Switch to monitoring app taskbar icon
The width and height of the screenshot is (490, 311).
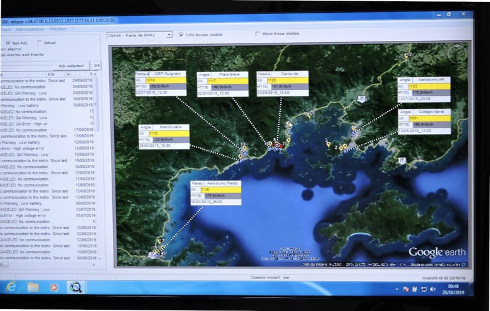click(76, 288)
